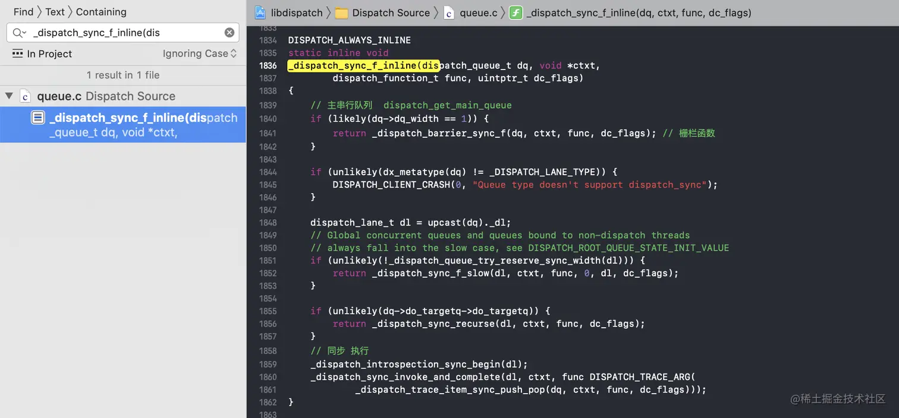The height and width of the screenshot is (418, 899).
Task: Click _DISPATCH_LANE_TYPE in the code
Action: point(542,172)
